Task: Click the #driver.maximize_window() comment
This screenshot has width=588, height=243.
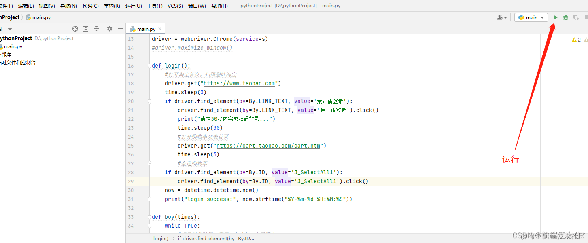Action: pyautogui.click(x=192, y=48)
